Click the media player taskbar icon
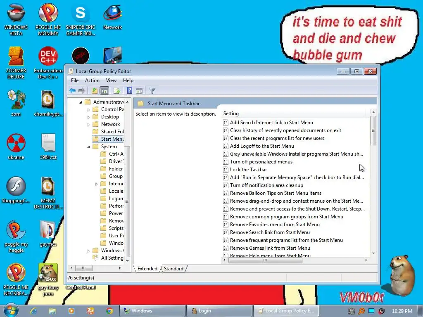Screen dimensions: 423x317 coord(71,311)
